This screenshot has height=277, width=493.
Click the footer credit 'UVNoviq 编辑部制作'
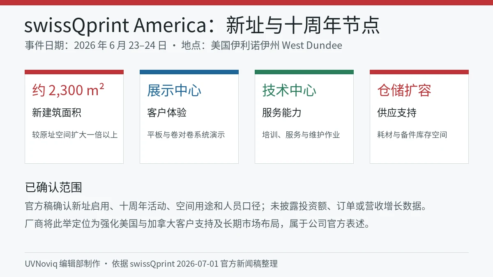[62, 263]
